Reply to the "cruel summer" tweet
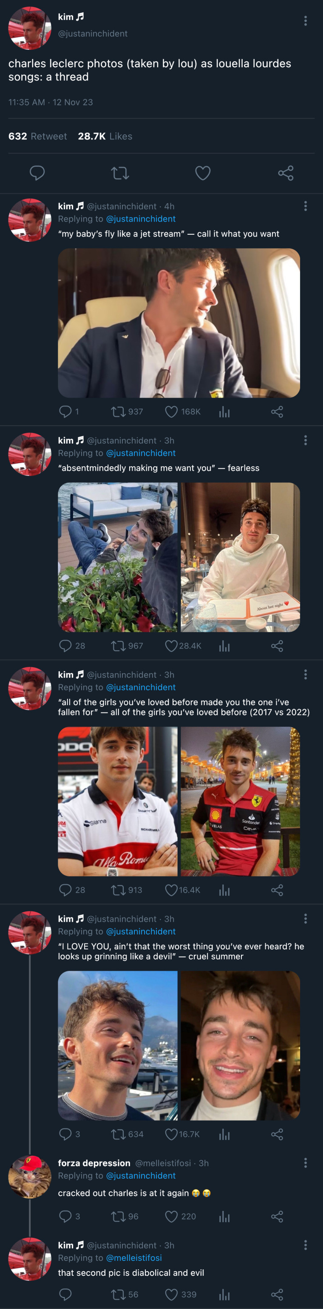Screen dimensions: 323x1309 click(x=65, y=1134)
